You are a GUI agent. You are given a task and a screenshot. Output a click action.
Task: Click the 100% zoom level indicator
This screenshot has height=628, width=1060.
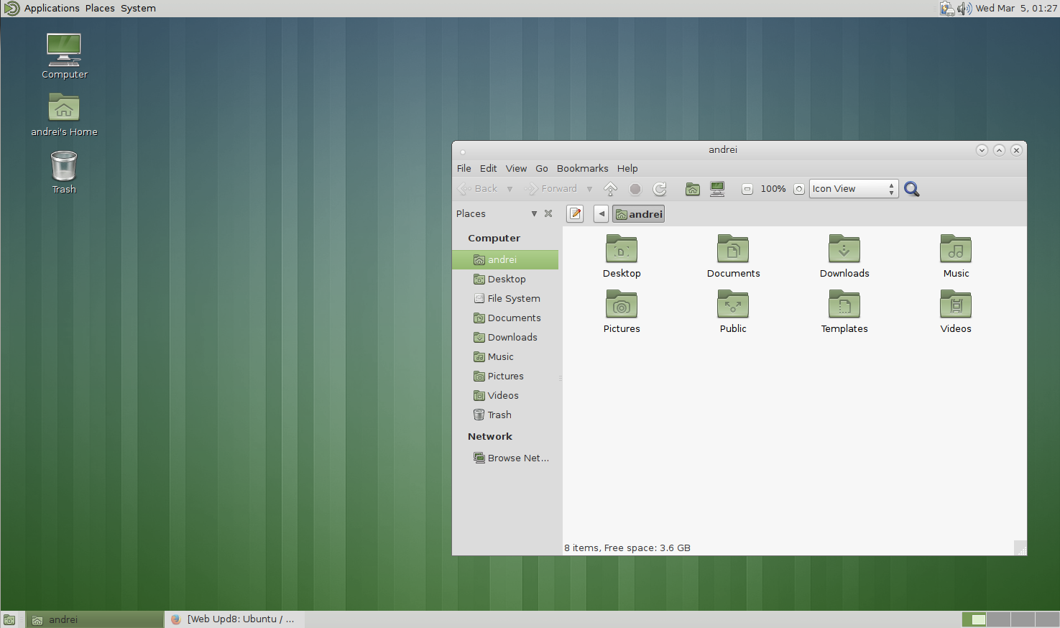click(x=773, y=188)
